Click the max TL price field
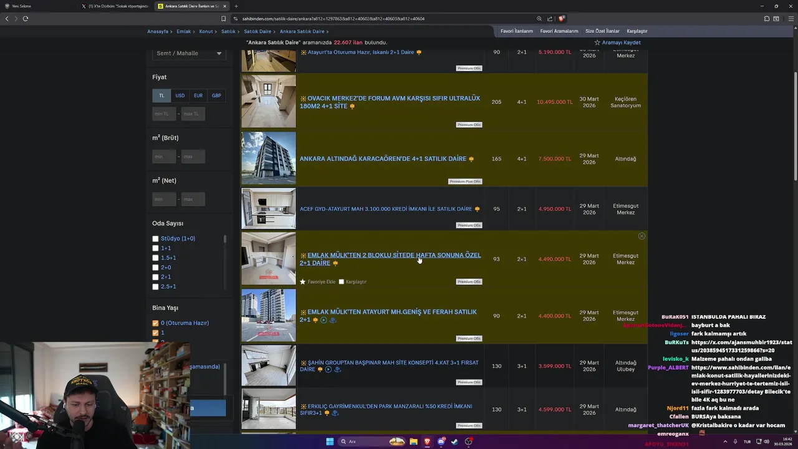Viewport: 798px width, 449px height. [193, 113]
